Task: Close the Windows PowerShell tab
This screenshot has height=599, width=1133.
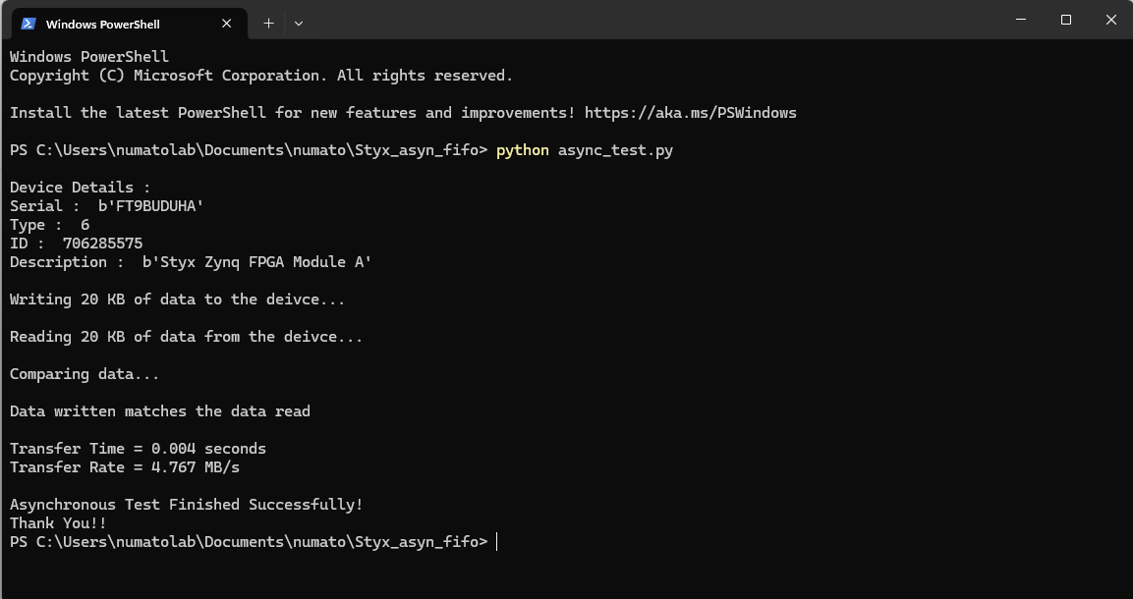Action: point(227,24)
